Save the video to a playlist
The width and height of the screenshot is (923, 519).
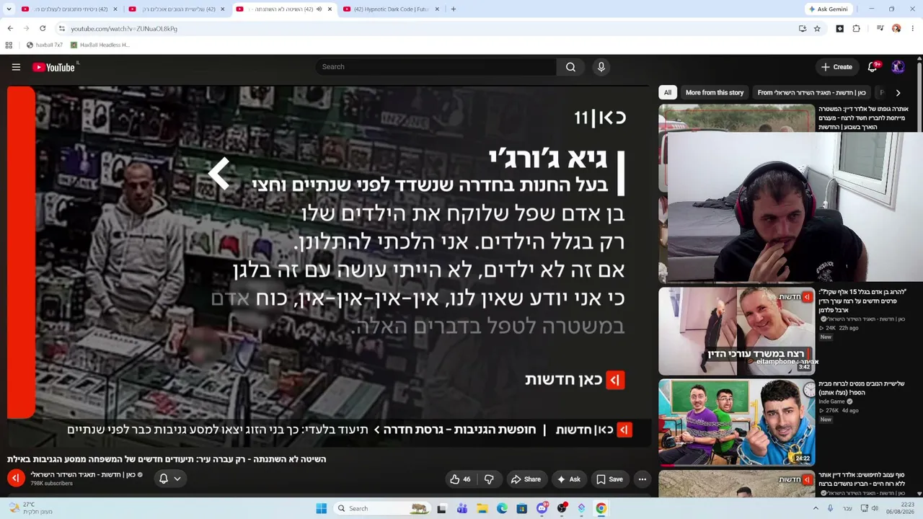(609, 479)
